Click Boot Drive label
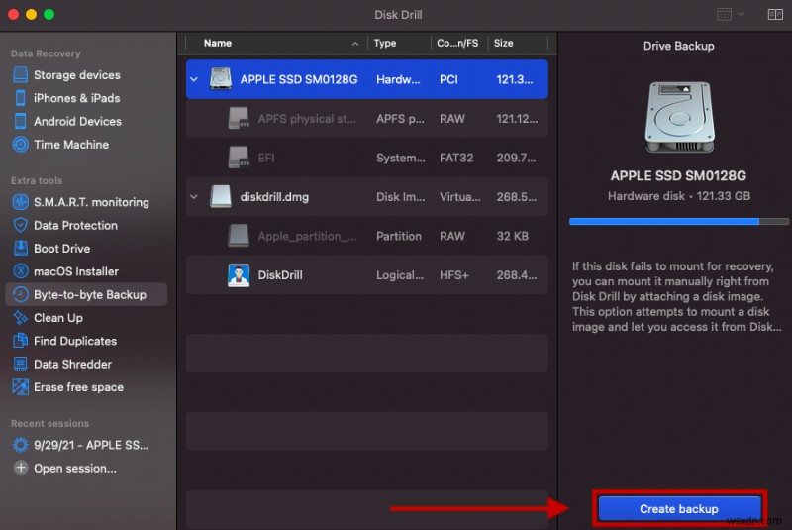The height and width of the screenshot is (530, 792). [x=61, y=249]
